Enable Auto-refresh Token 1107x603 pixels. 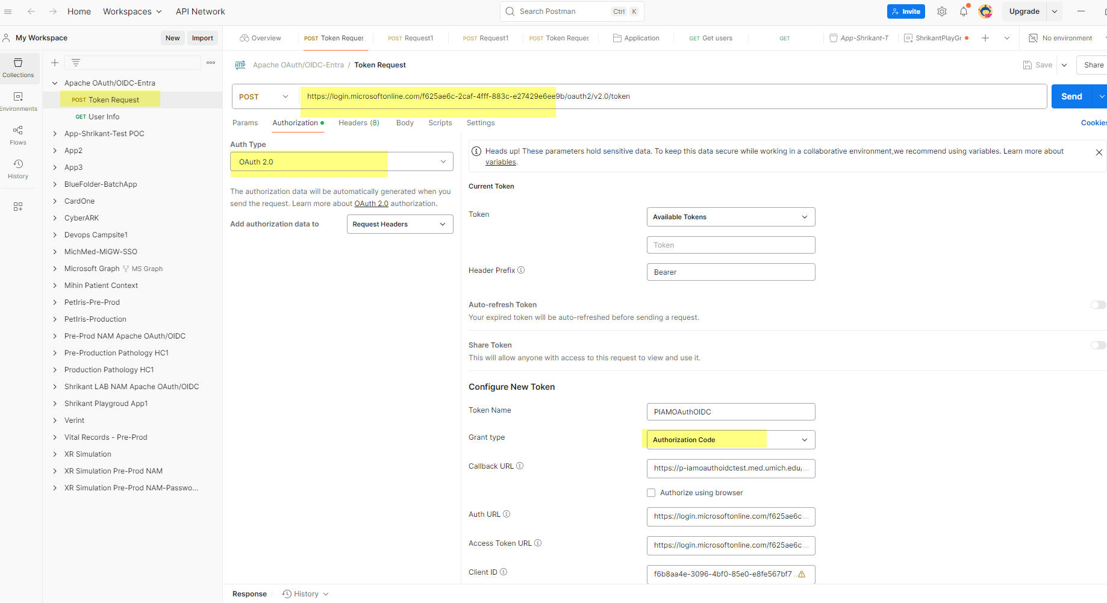[x=1097, y=305]
